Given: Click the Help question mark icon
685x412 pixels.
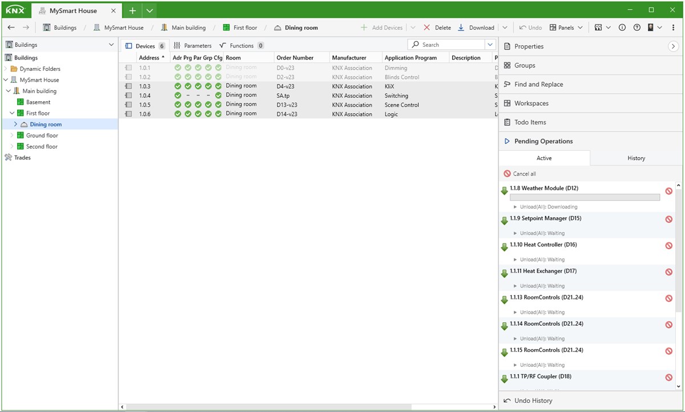Looking at the screenshot, I should coord(637,27).
